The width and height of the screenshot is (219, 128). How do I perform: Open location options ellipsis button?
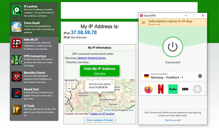[200, 76]
